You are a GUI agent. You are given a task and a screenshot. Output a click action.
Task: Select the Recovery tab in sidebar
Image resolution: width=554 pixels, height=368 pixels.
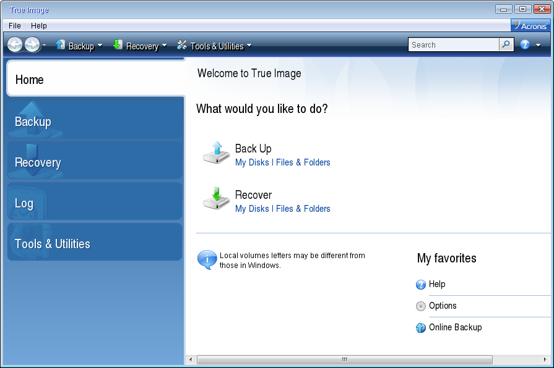pyautogui.click(x=95, y=162)
